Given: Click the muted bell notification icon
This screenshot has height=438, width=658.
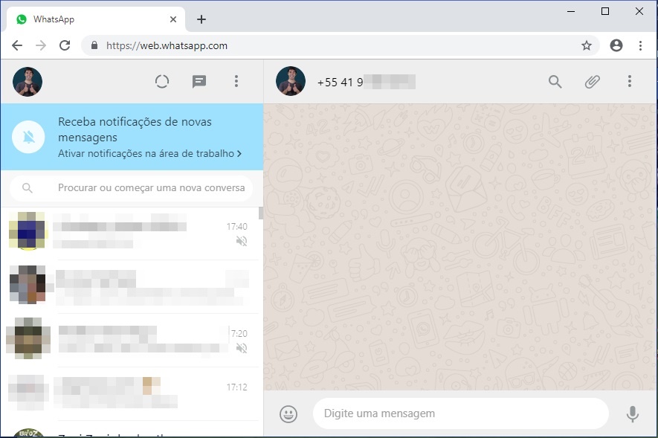Looking at the screenshot, I should point(28,137).
